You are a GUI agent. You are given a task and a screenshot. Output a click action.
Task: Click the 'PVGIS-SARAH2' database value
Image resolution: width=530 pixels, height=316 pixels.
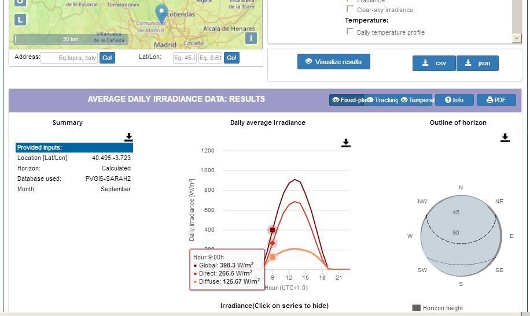[x=108, y=179]
